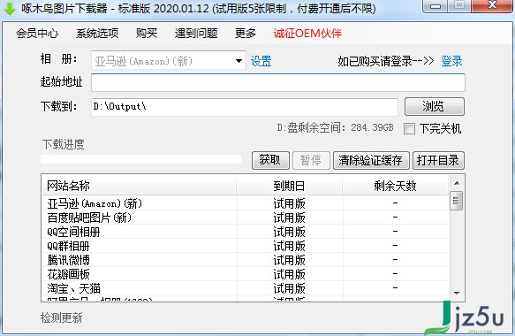This screenshot has width=515, height=336.
Task: Sort by 到期日 column header
Action: (290, 186)
